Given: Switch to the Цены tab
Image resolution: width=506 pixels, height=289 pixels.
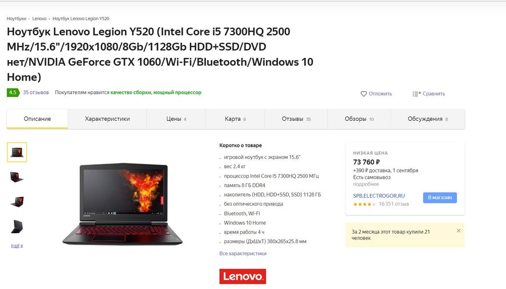Looking at the screenshot, I should [x=176, y=119].
